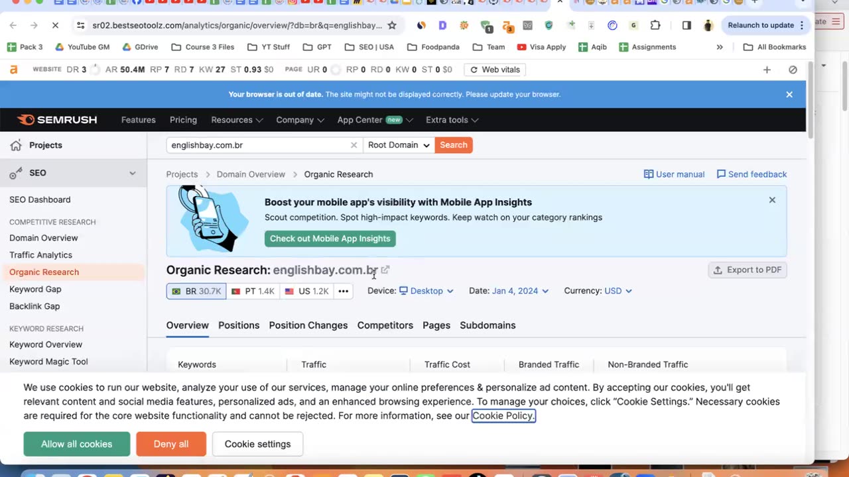Select the US 1.2K database

(306, 291)
